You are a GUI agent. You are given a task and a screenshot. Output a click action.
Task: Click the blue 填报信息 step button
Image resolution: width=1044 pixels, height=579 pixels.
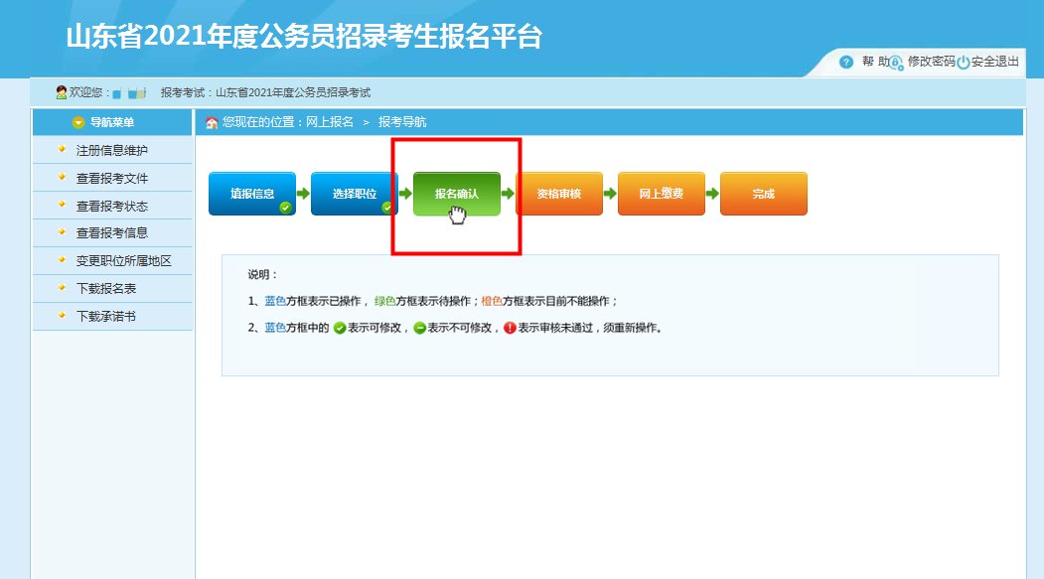tap(252, 194)
